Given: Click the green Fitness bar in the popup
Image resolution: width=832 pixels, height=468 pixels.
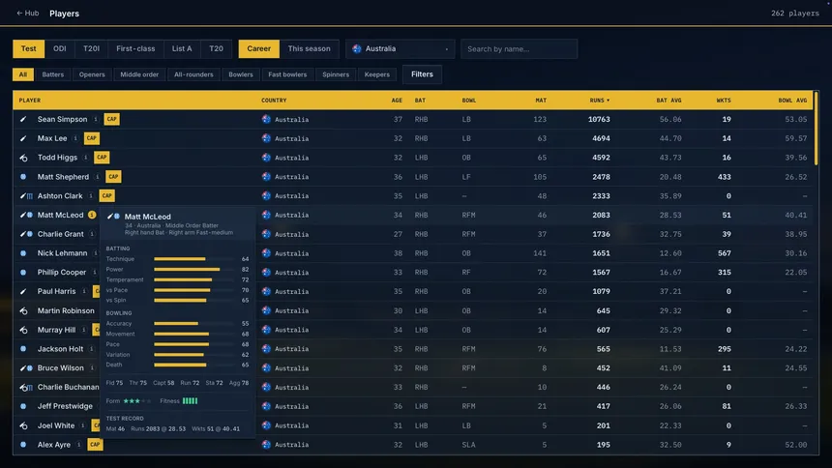Looking at the screenshot, I should click(x=190, y=401).
